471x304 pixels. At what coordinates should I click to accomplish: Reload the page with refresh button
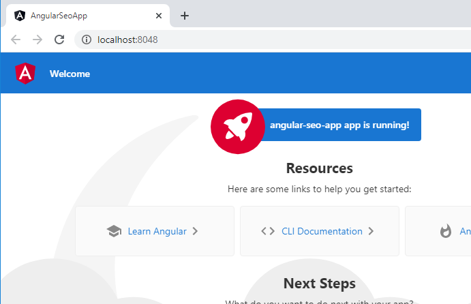click(59, 40)
